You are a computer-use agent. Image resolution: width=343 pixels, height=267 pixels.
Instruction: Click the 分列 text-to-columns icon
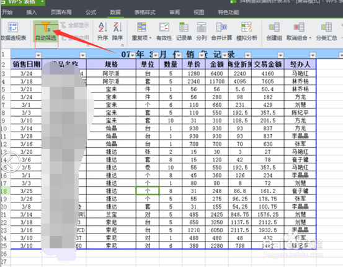(x=201, y=27)
